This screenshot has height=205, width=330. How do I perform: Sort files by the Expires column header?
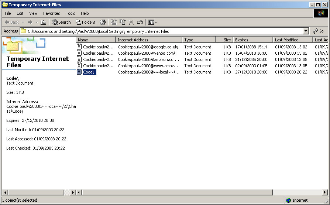(252, 40)
